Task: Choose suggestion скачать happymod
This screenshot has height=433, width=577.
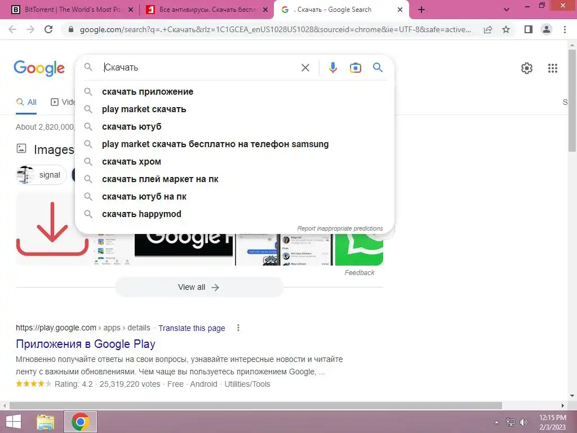Action: pyautogui.click(x=234, y=214)
